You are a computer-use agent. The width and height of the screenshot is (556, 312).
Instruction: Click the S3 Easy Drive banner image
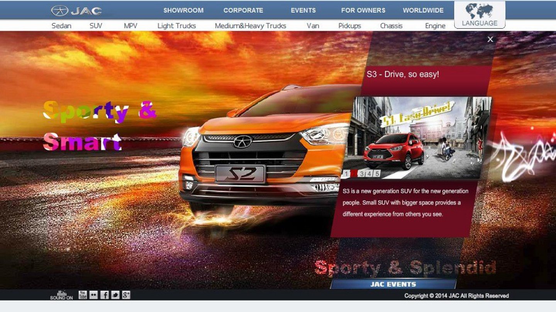[417, 135]
